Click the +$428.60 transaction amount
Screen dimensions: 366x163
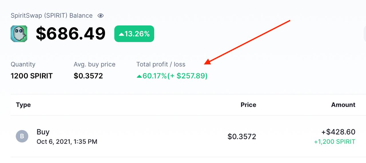[338, 132]
